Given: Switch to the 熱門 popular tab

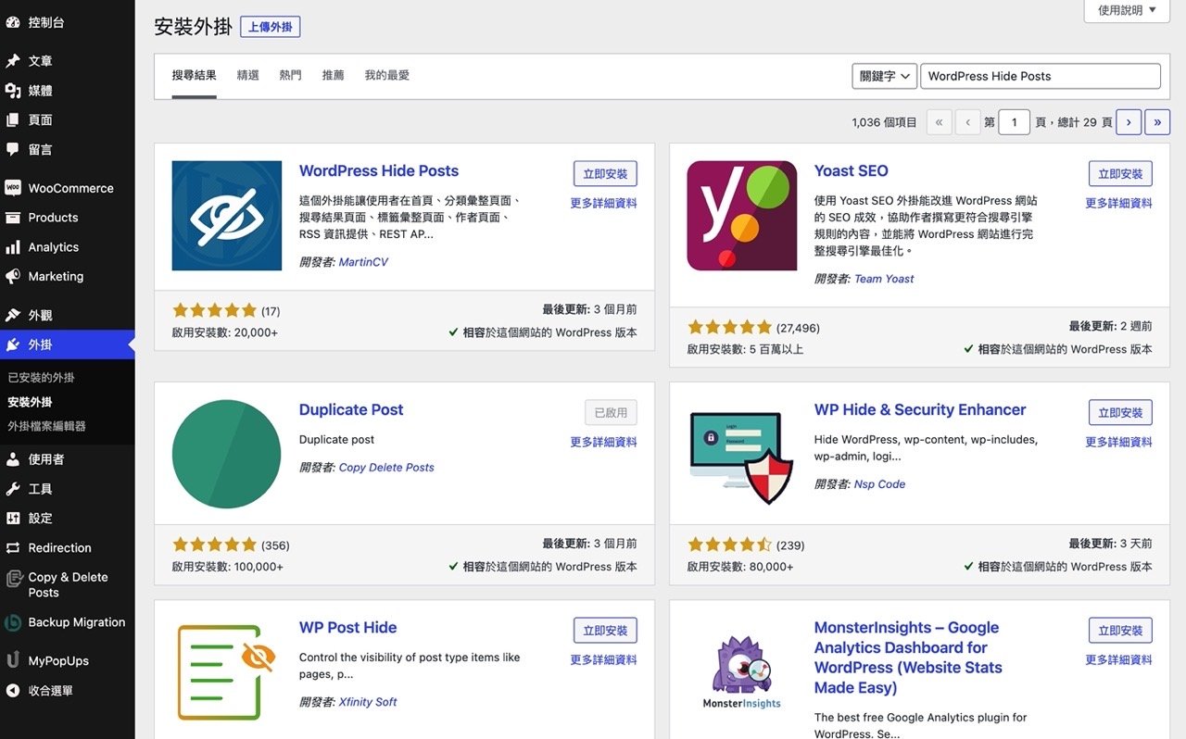Looking at the screenshot, I should coord(291,76).
